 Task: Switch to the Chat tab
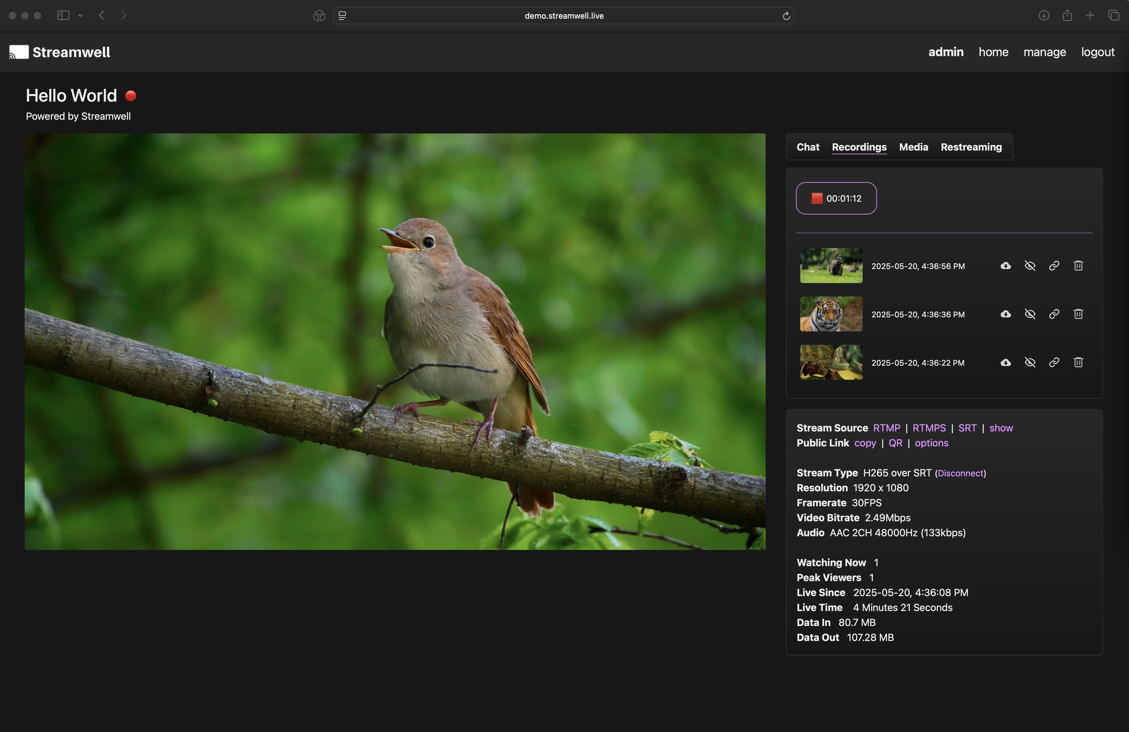point(807,147)
